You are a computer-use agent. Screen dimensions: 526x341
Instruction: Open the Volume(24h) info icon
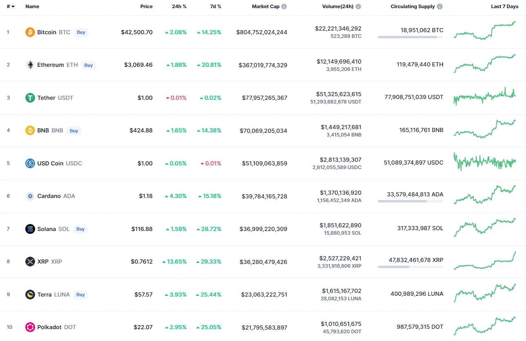click(x=358, y=7)
